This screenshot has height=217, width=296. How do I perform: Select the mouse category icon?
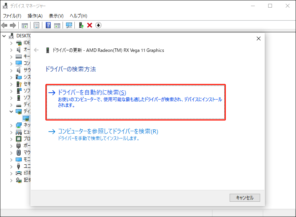pyautogui.click(x=19, y=153)
